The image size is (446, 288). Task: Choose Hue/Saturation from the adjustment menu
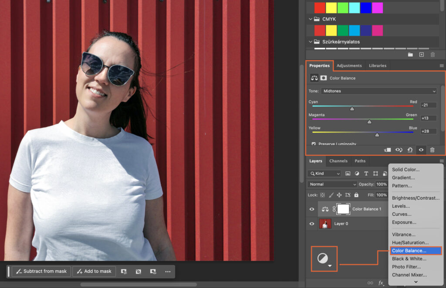pos(409,242)
